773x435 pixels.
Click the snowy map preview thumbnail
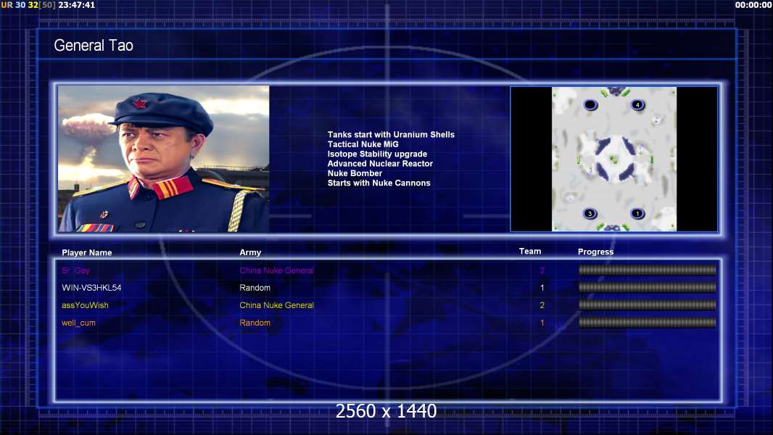click(613, 159)
